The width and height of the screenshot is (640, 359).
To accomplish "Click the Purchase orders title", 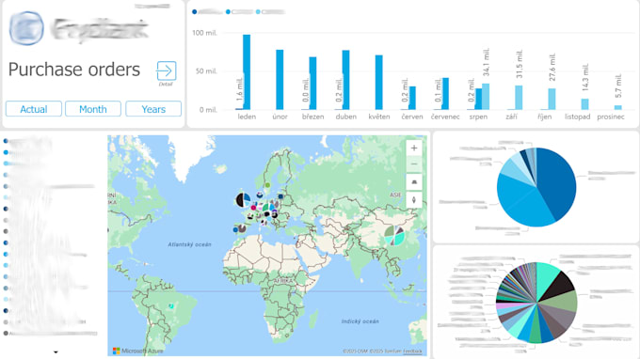I will coord(73,70).
